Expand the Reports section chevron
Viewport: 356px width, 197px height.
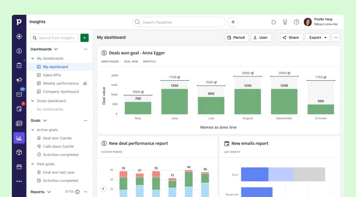[x=48, y=192]
